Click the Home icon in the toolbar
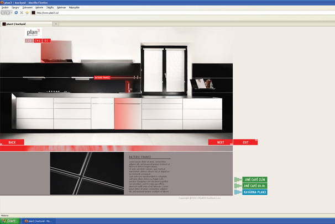 [x=27, y=13]
